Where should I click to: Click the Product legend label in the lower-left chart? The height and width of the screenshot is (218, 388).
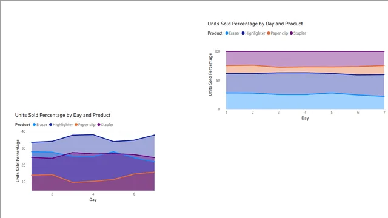[x=22, y=125]
